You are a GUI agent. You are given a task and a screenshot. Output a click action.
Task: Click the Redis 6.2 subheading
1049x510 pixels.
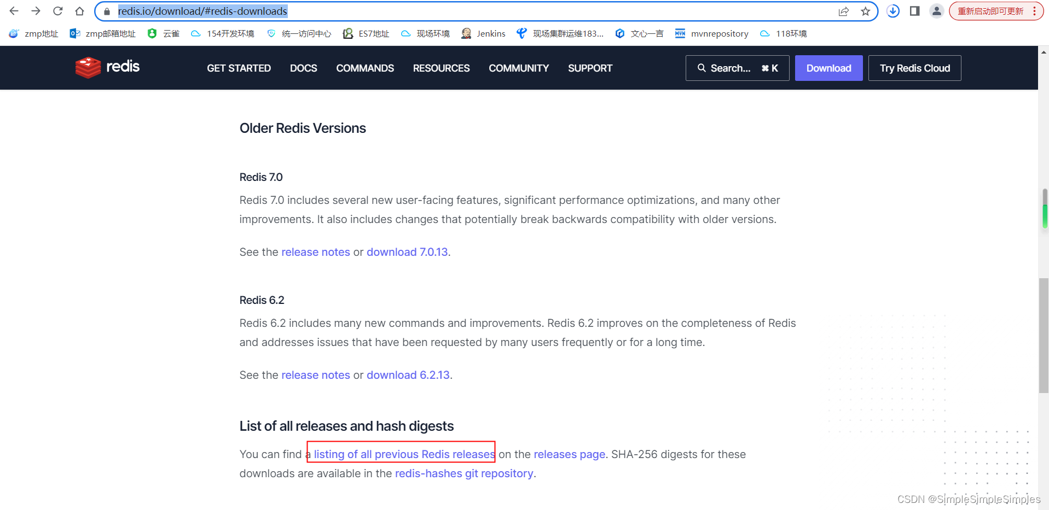coord(262,300)
